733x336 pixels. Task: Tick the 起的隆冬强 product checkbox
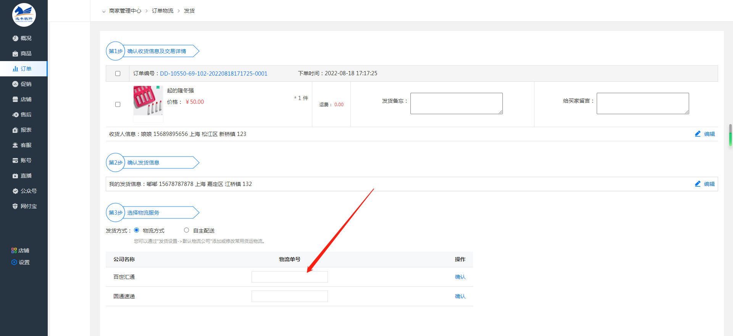pos(118,104)
